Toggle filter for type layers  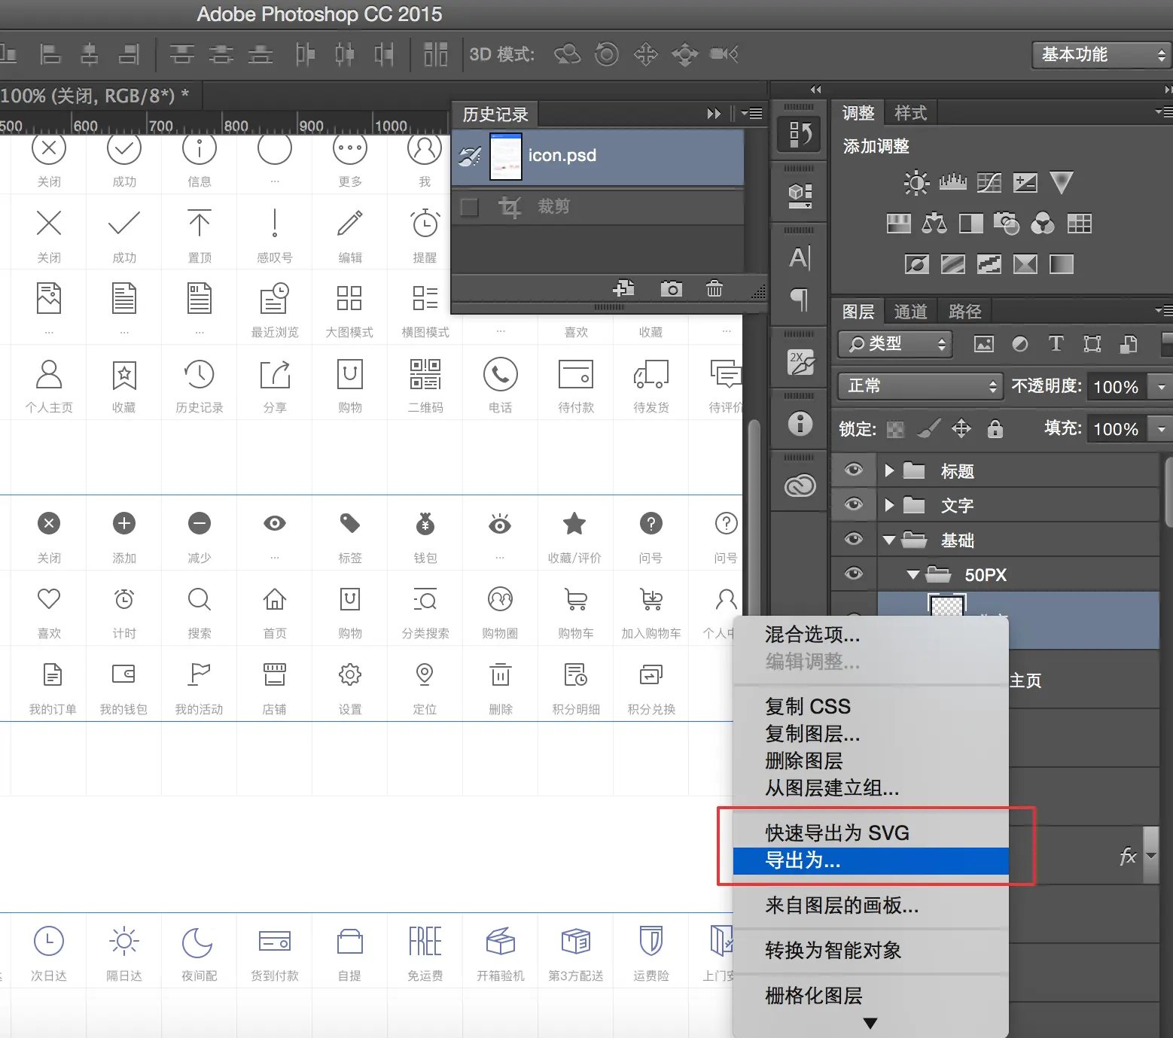(x=1056, y=344)
